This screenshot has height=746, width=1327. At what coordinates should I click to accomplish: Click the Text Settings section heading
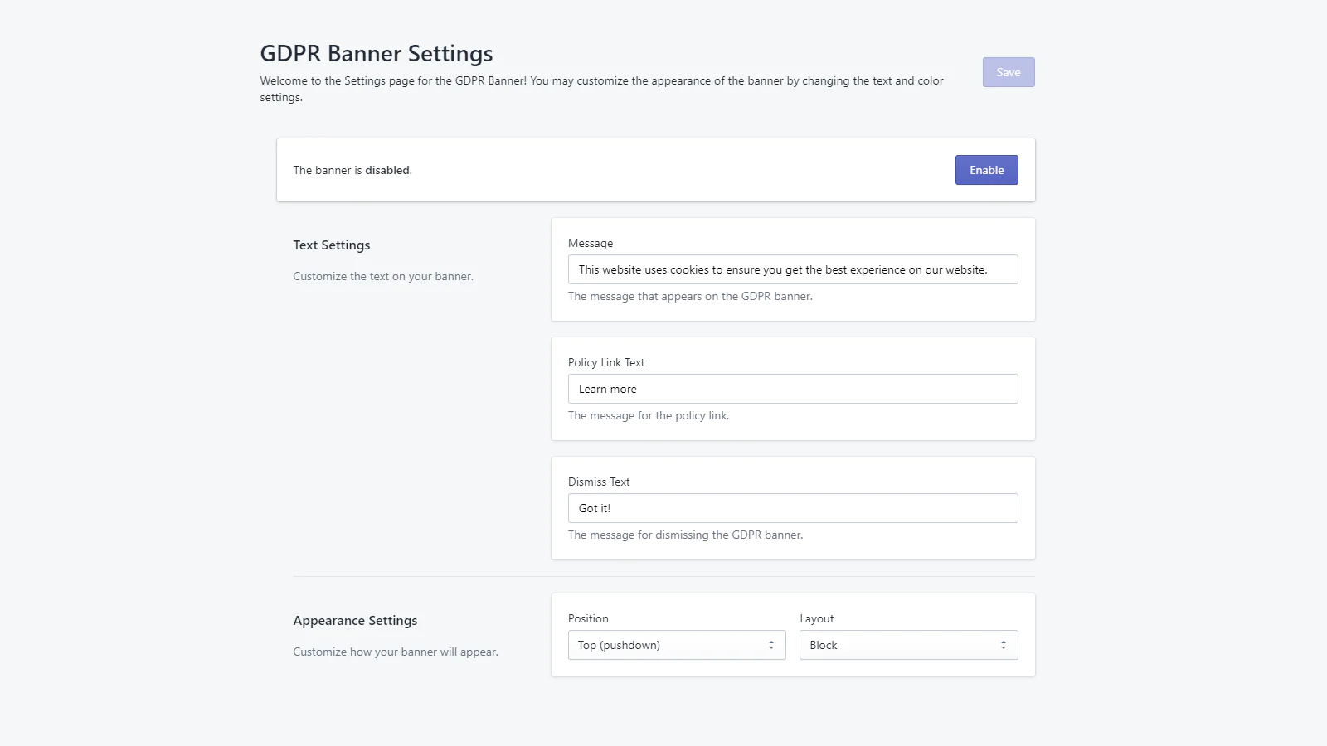pyautogui.click(x=332, y=245)
